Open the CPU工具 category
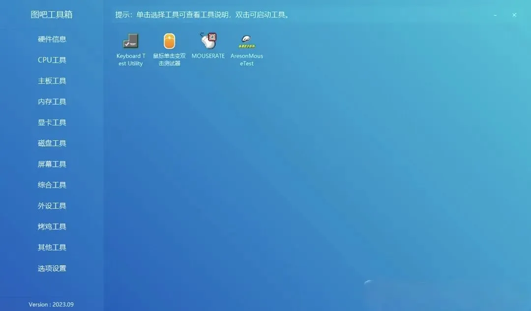The height and width of the screenshot is (311, 531). pyautogui.click(x=52, y=60)
